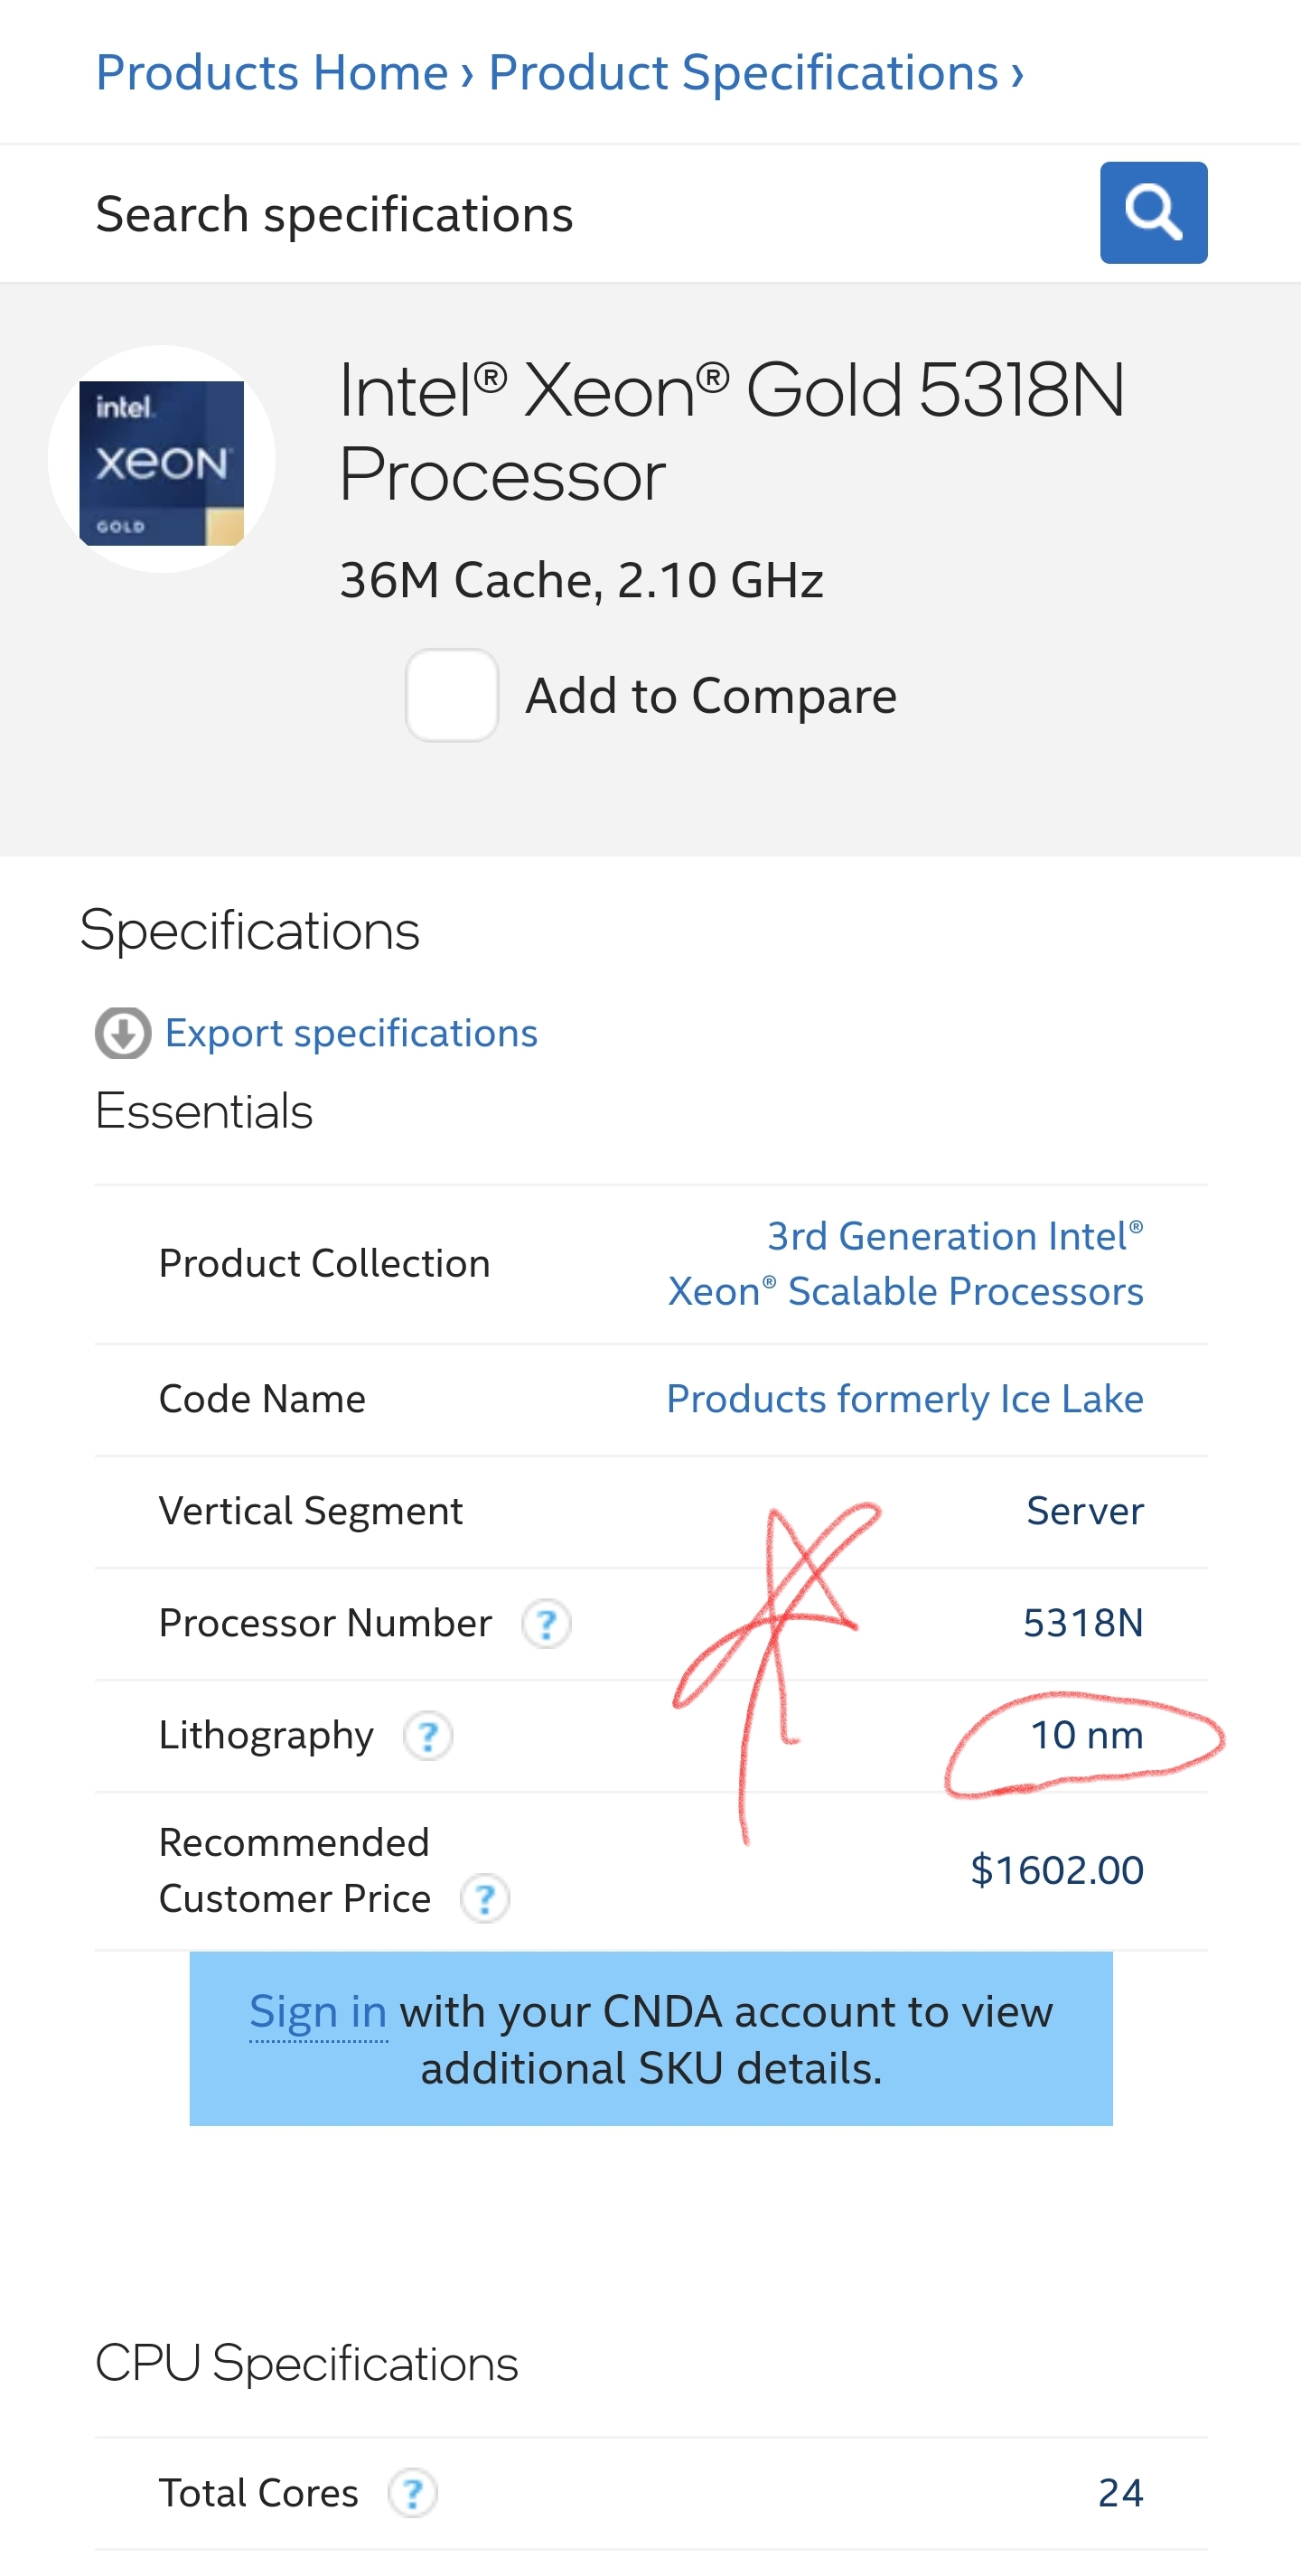Click the Essentials section heading

(204, 1112)
